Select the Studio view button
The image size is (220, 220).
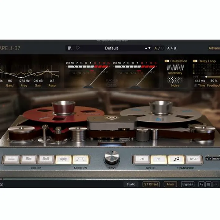(x=131, y=184)
